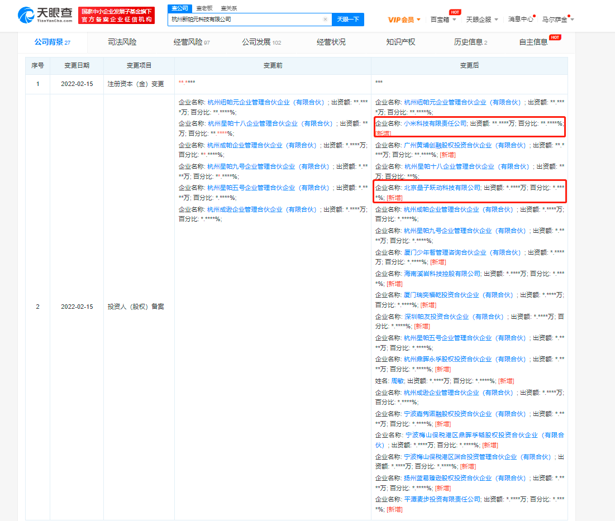Switch to the 公司背景 tab
Viewport: 615px width, 521px height.
point(52,42)
